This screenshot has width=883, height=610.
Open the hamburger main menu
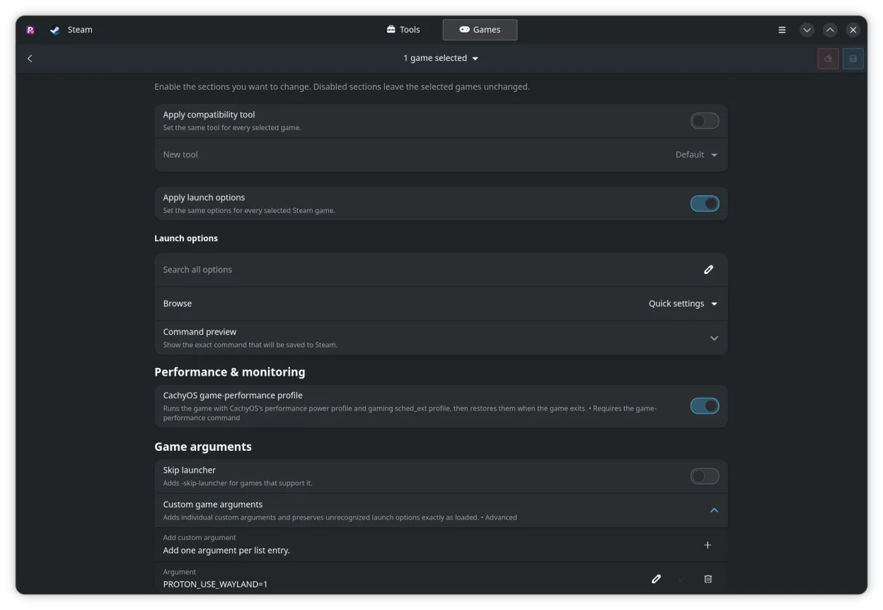click(x=782, y=30)
